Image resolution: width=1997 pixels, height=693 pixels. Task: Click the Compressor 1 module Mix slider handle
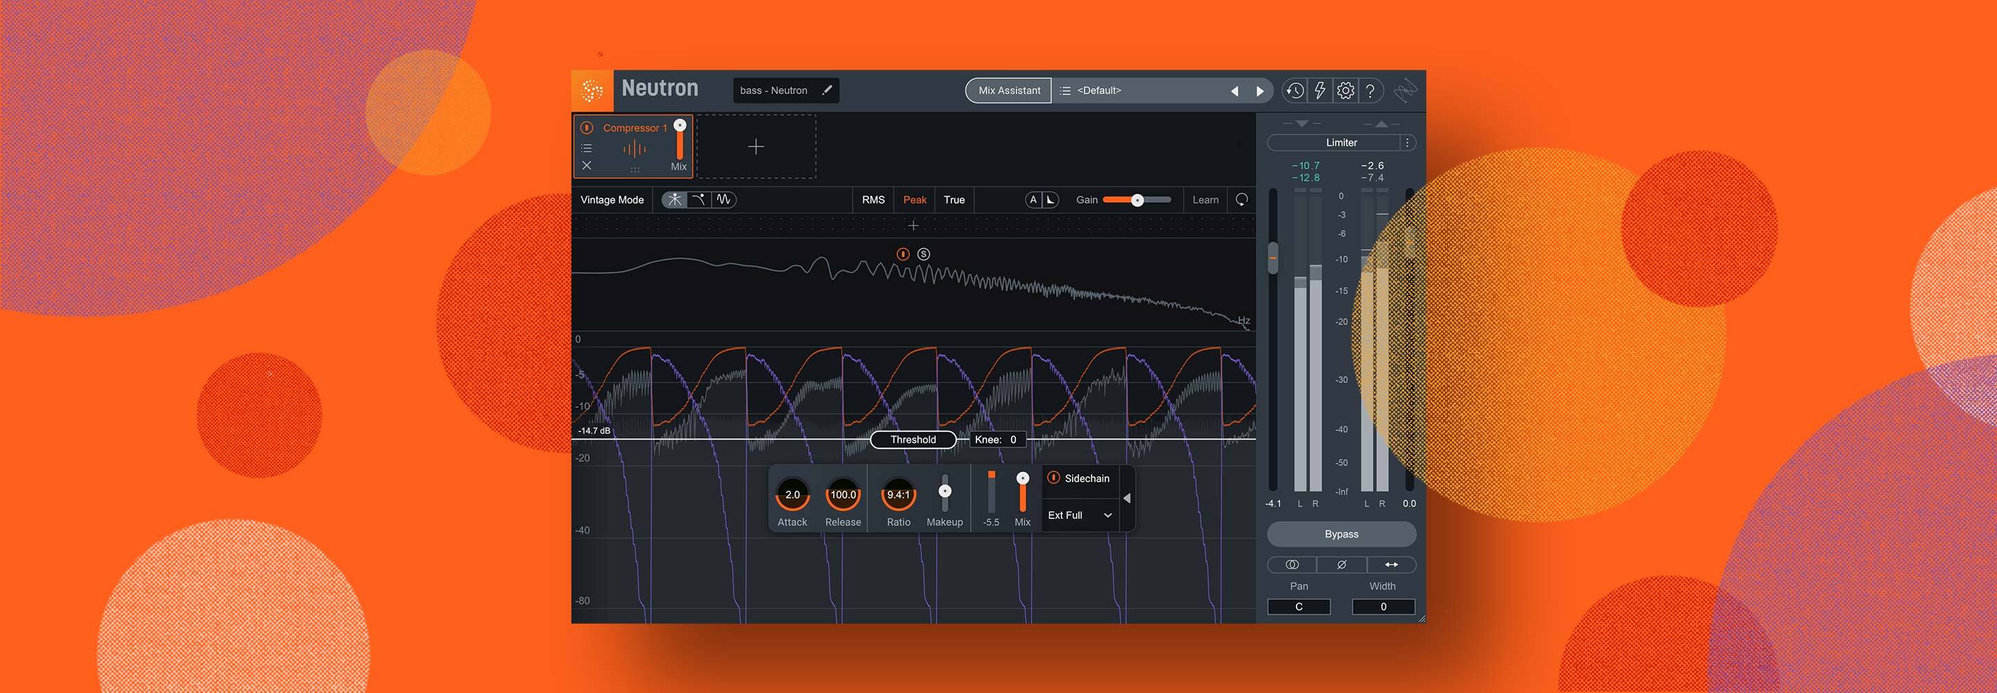[x=680, y=125]
